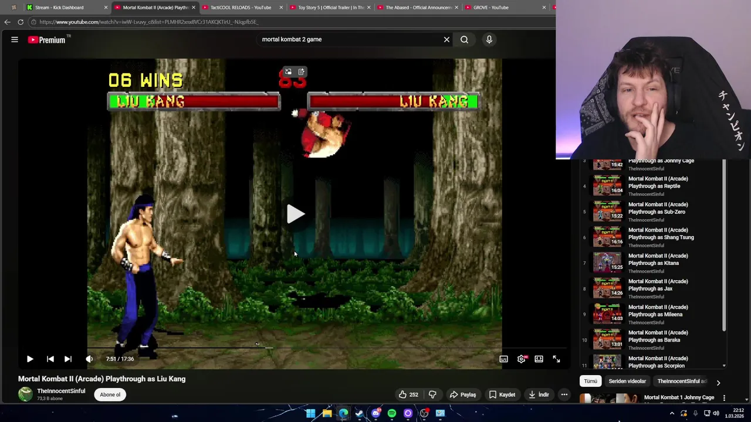Switch to GROVE - YouTube tab
This screenshot has width=751, height=422.
(491, 8)
